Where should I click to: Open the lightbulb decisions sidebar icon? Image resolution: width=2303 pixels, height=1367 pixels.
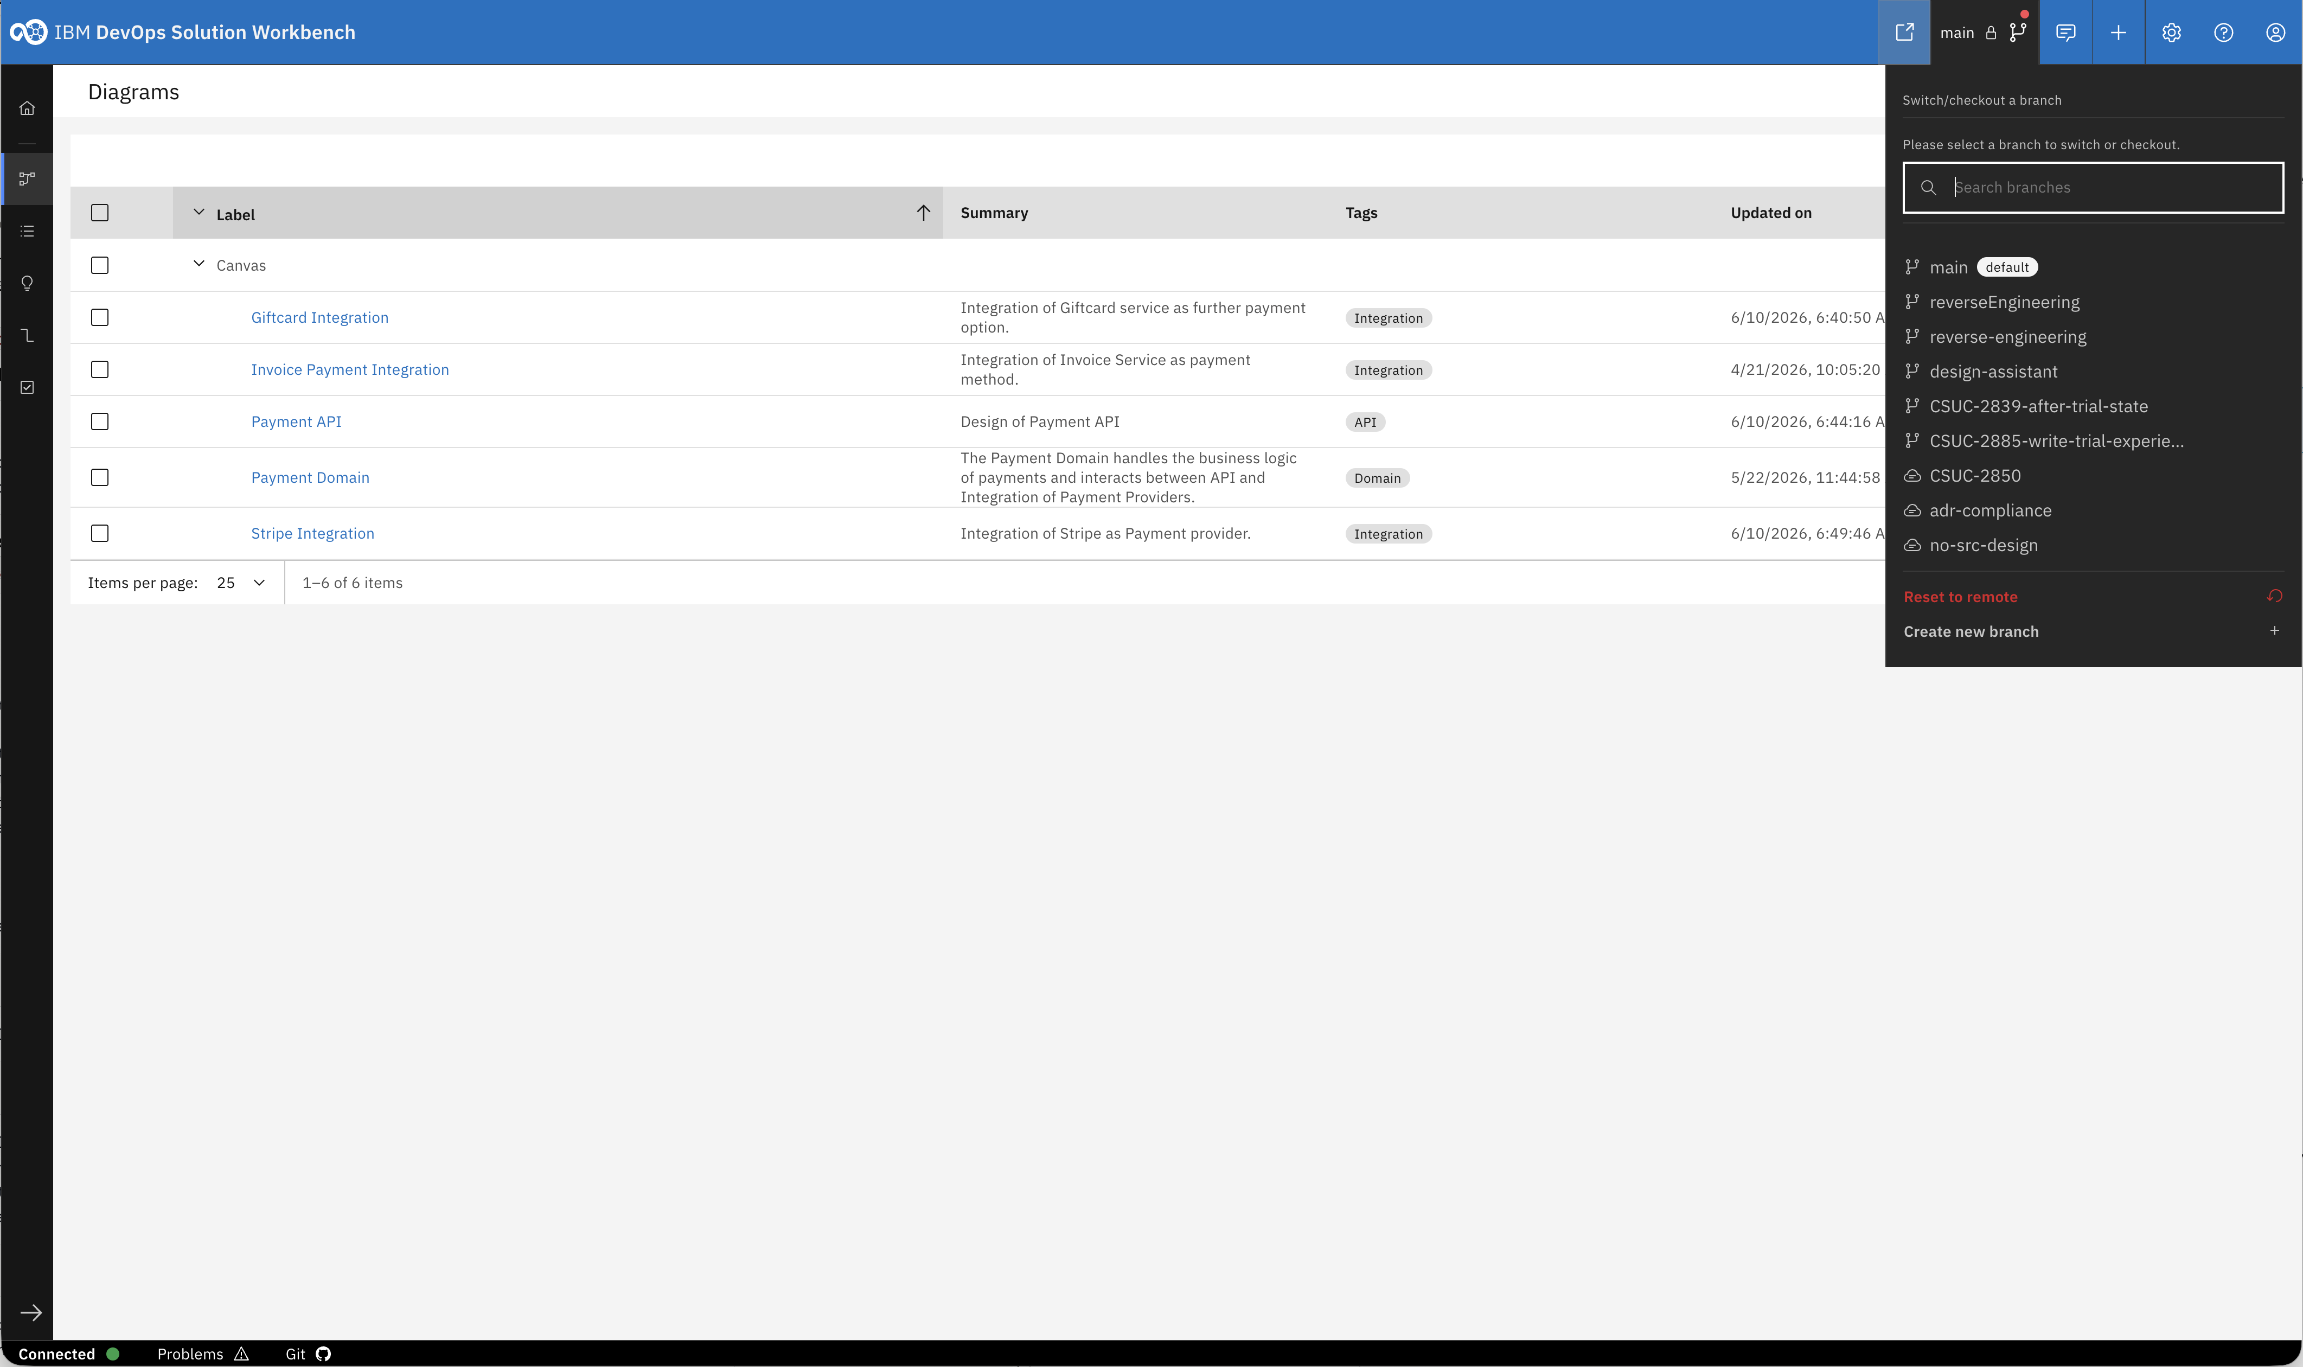[x=27, y=283]
